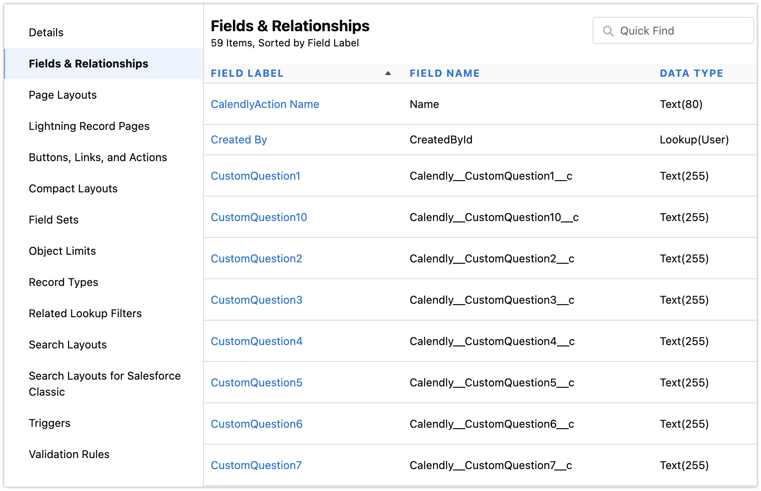Viewport: 761px width, 491px height.
Task: Open Lightning Record Pages
Action: click(88, 126)
